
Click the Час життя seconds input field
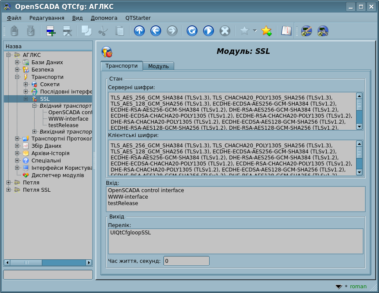pyautogui.click(x=186, y=261)
